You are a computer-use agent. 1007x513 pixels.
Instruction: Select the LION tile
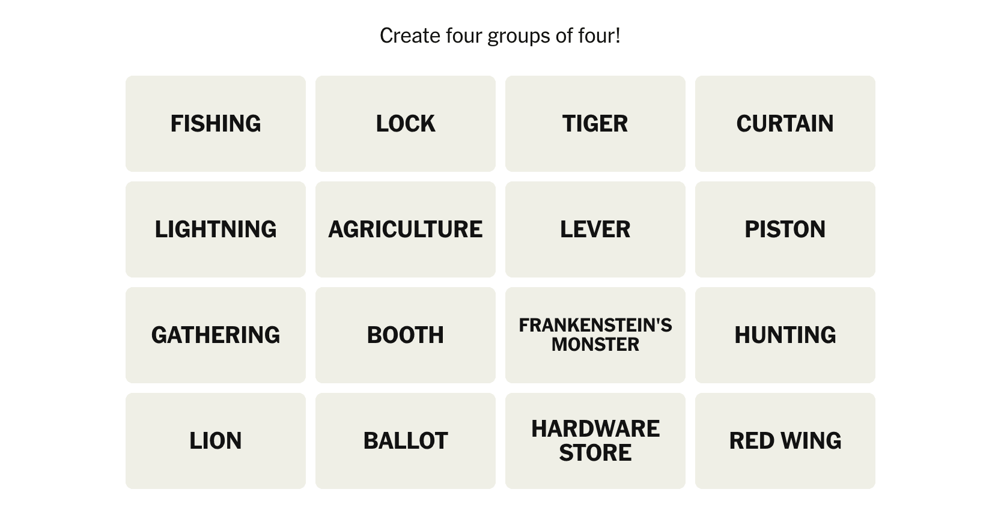(x=215, y=441)
